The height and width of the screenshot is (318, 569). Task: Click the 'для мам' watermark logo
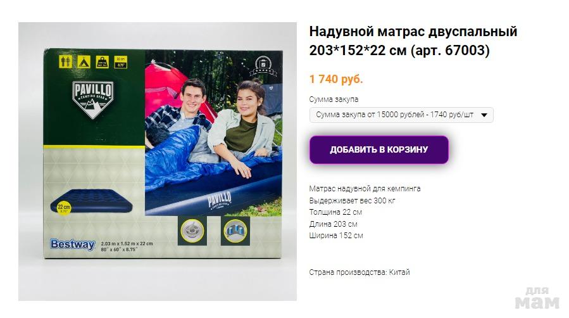537,298
